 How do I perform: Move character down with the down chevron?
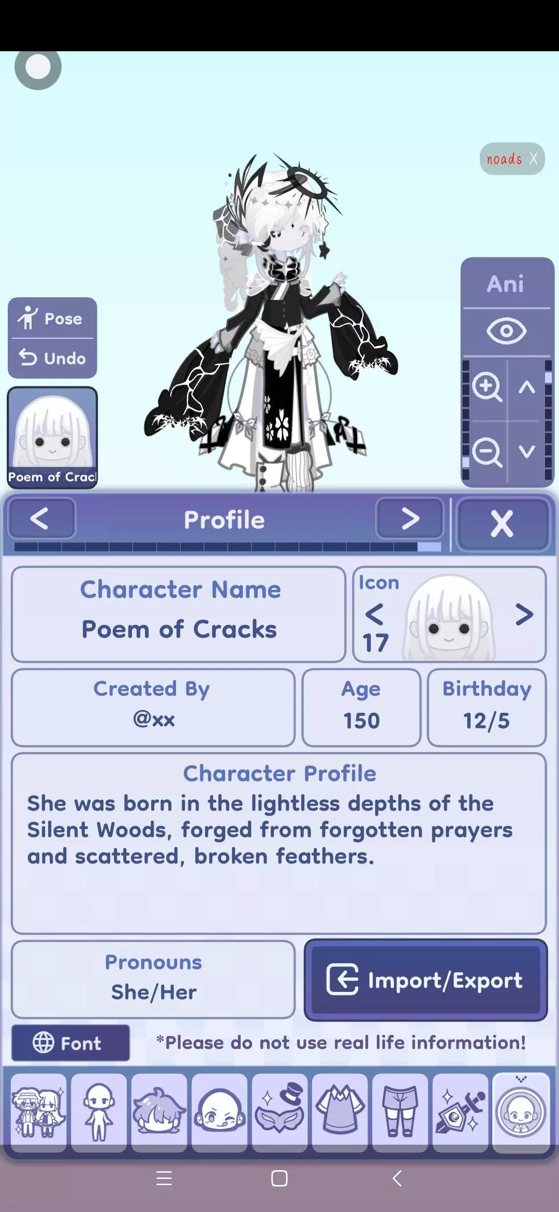click(x=527, y=452)
